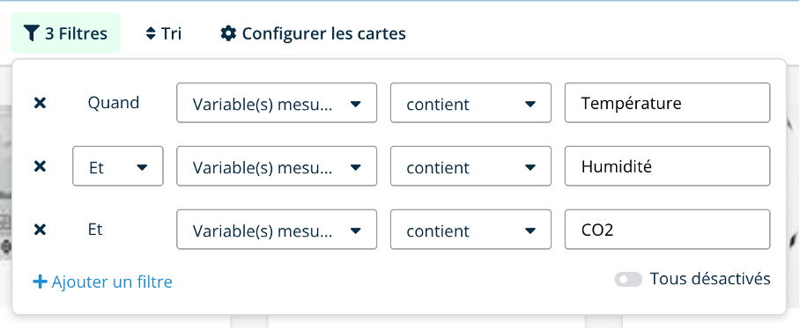Screen dimensions: 800x329
Task: Click the gear icon for Configurer les cartes
Action: click(x=228, y=33)
